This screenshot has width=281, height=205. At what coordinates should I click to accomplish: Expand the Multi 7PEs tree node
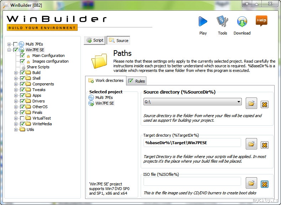(x=9, y=44)
